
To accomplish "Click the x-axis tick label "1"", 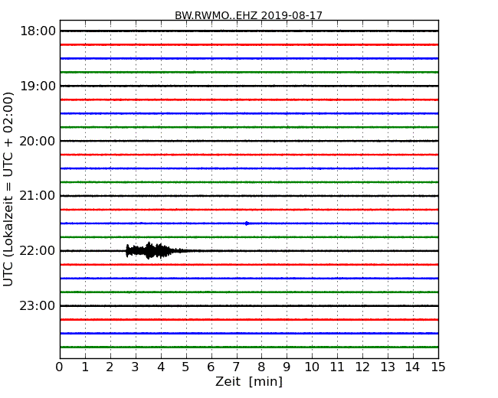I will pyautogui.click(x=85, y=367).
